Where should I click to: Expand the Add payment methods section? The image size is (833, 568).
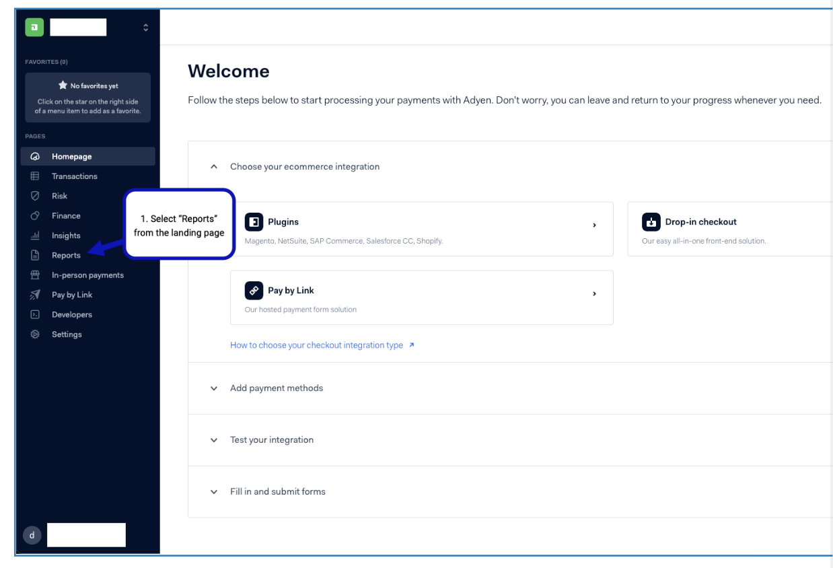pyautogui.click(x=214, y=388)
